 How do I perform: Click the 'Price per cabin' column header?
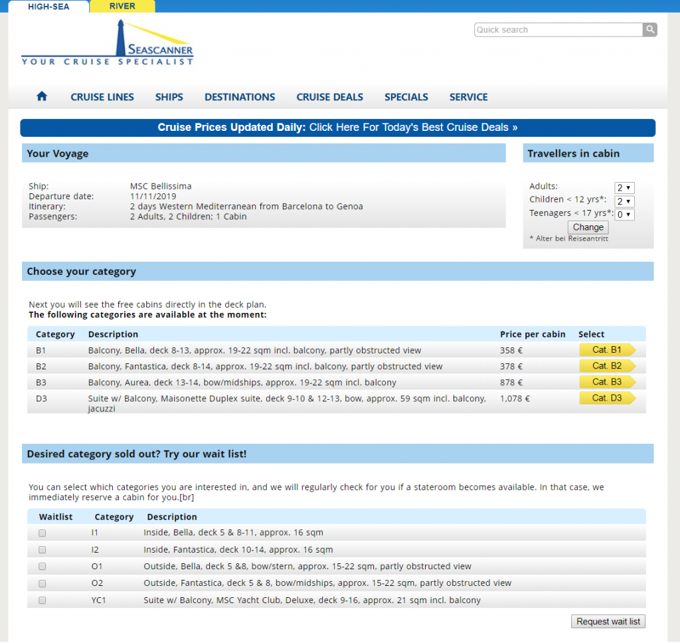(533, 334)
